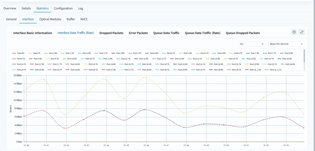Toggle Total TX legend entry
This screenshot has height=151, width=315.
click(x=34, y=53)
